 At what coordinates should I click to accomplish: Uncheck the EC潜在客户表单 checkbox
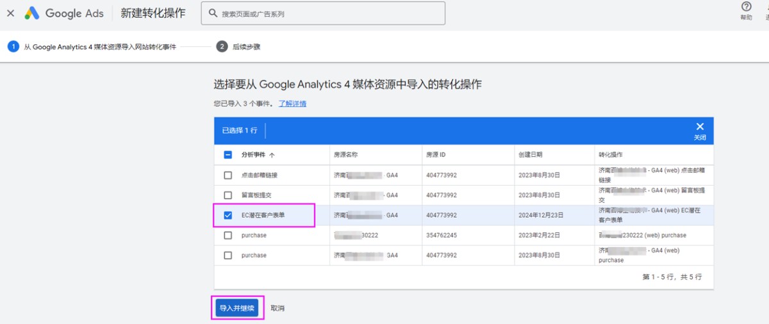[x=228, y=215]
